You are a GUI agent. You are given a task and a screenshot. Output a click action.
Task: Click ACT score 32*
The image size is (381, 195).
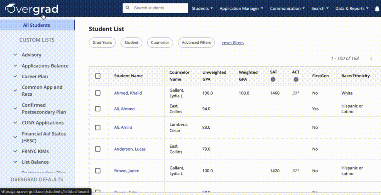pyautogui.click(x=296, y=171)
